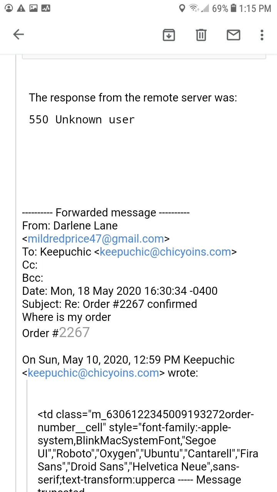Screen dimensions: 277x492
Task: Tap the activity monitor notification icon
Action: [x=46, y=8]
